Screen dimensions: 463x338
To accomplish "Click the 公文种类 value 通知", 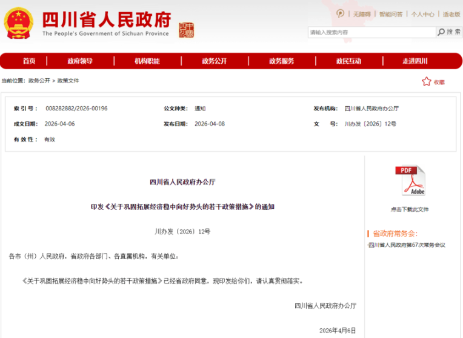I will pyautogui.click(x=200, y=109).
